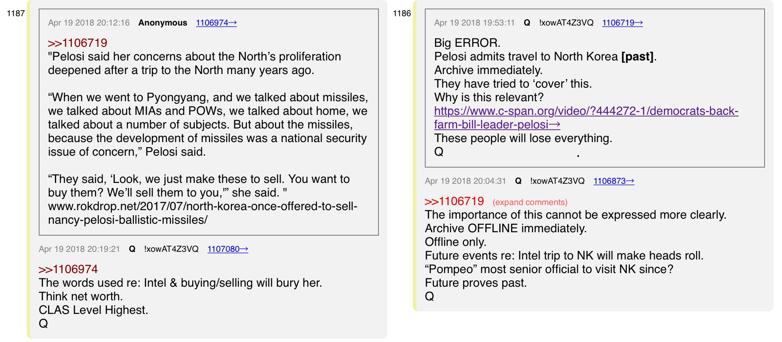Screen dimensions: 782x342
Task: Click the Q author name at 20:19:21
Action: tap(132, 249)
